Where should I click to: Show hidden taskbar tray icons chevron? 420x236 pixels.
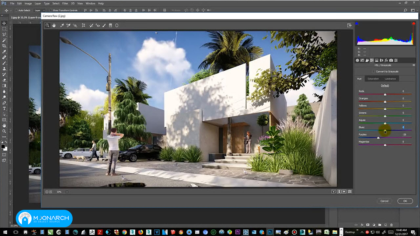[362, 232]
